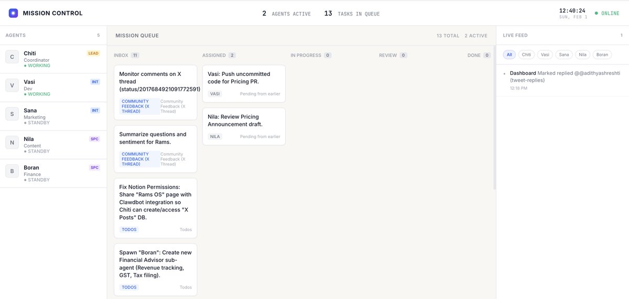
Task: Filter live feed by All
Action: tap(508, 54)
